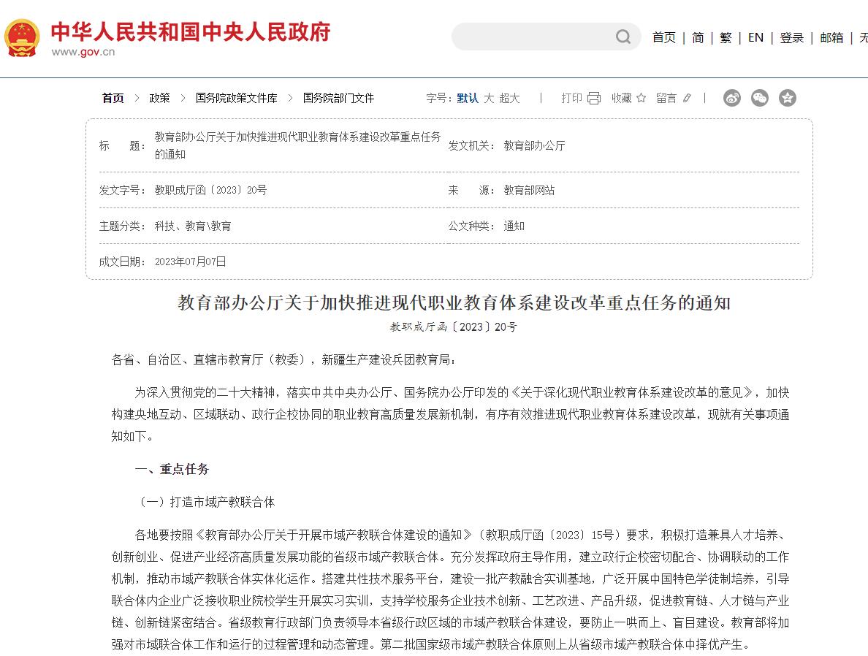Switch to traditional Chinese with 繁
This screenshot has width=868, height=656.
pos(726,38)
